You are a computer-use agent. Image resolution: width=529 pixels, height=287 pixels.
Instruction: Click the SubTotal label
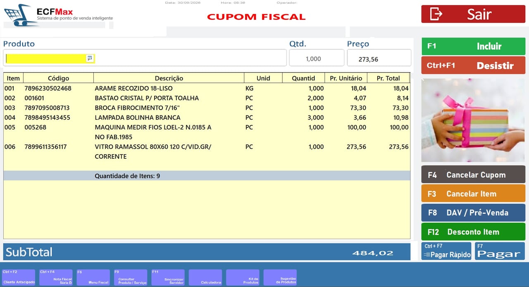pyautogui.click(x=29, y=252)
